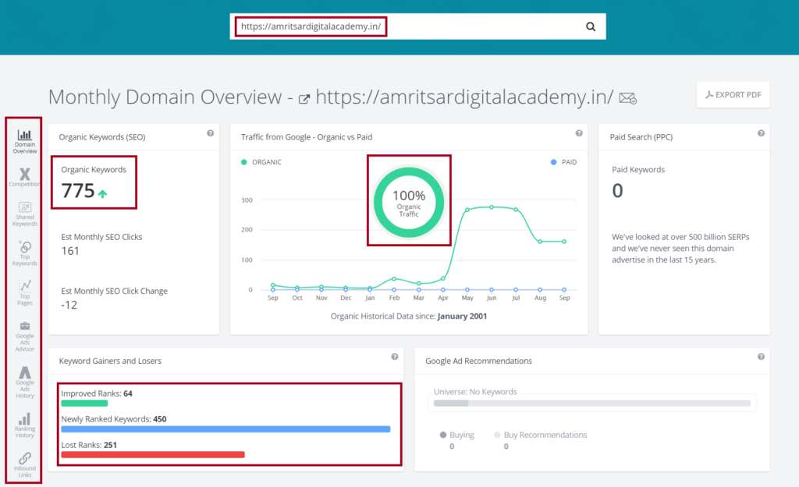
Task: Click the external link icon beside domain title
Action: 304,99
